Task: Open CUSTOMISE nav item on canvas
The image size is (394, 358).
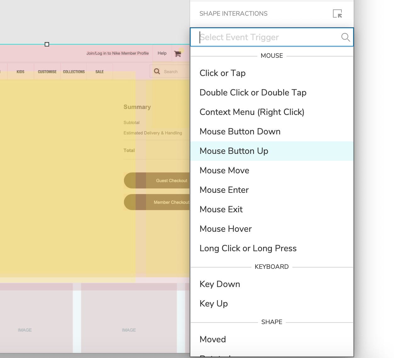Action: pos(47,72)
